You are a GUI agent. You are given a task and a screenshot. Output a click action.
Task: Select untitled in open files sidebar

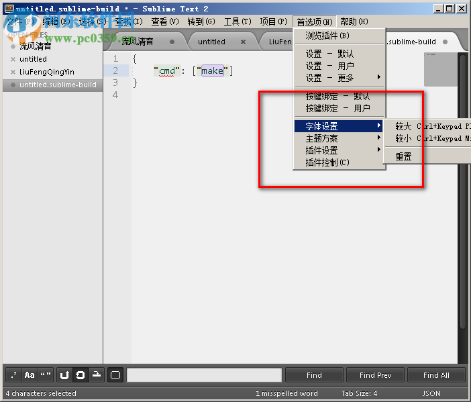pos(33,59)
